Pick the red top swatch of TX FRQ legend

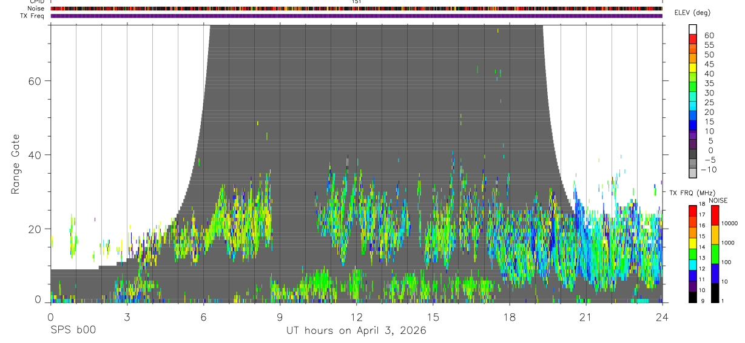pyautogui.click(x=693, y=210)
